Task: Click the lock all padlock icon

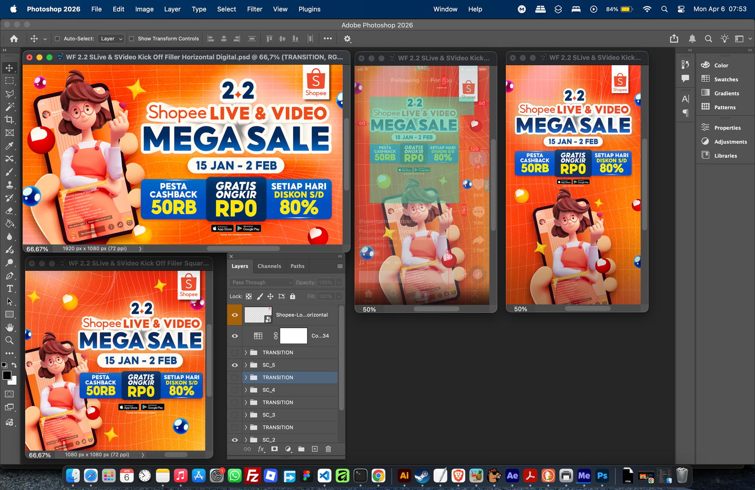Action: point(293,296)
